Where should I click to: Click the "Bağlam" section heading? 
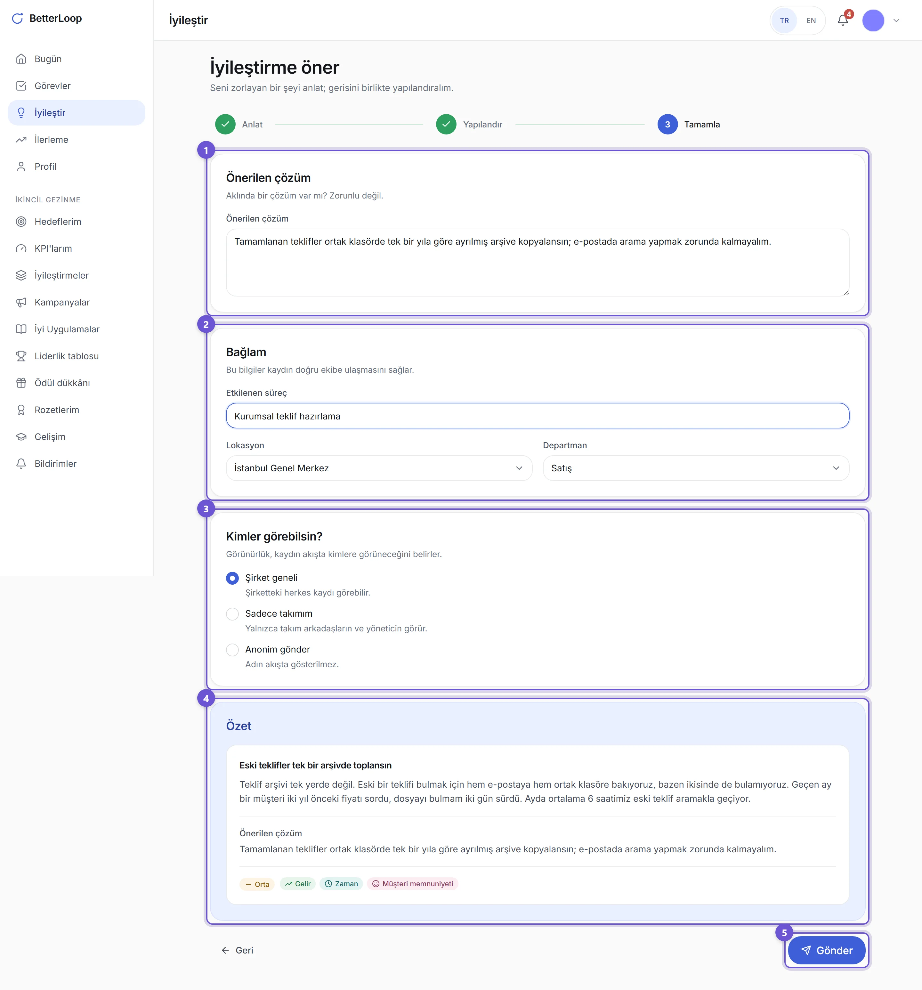(x=246, y=352)
